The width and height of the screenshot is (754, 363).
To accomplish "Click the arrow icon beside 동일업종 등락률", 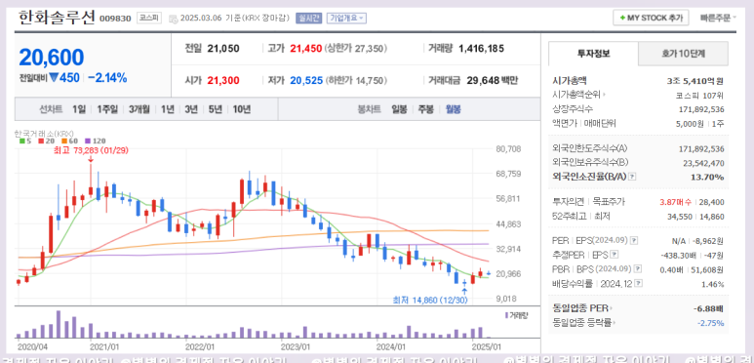I will [615, 323].
